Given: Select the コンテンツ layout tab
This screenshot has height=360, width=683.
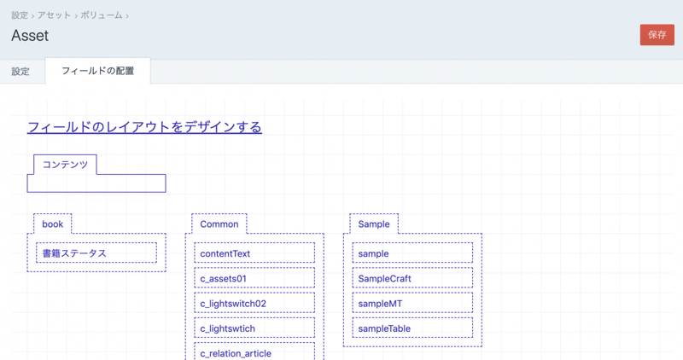Looking at the screenshot, I should (65, 165).
